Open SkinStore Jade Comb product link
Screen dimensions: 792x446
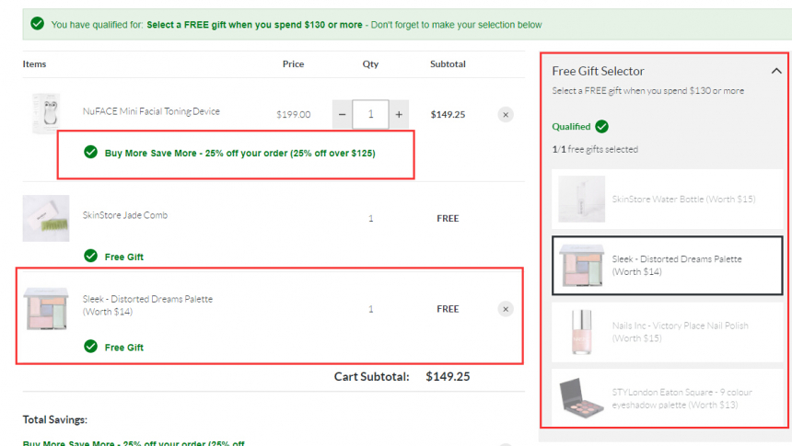(125, 215)
